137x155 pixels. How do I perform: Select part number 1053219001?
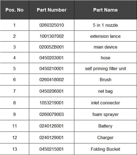[x=52, y=103]
